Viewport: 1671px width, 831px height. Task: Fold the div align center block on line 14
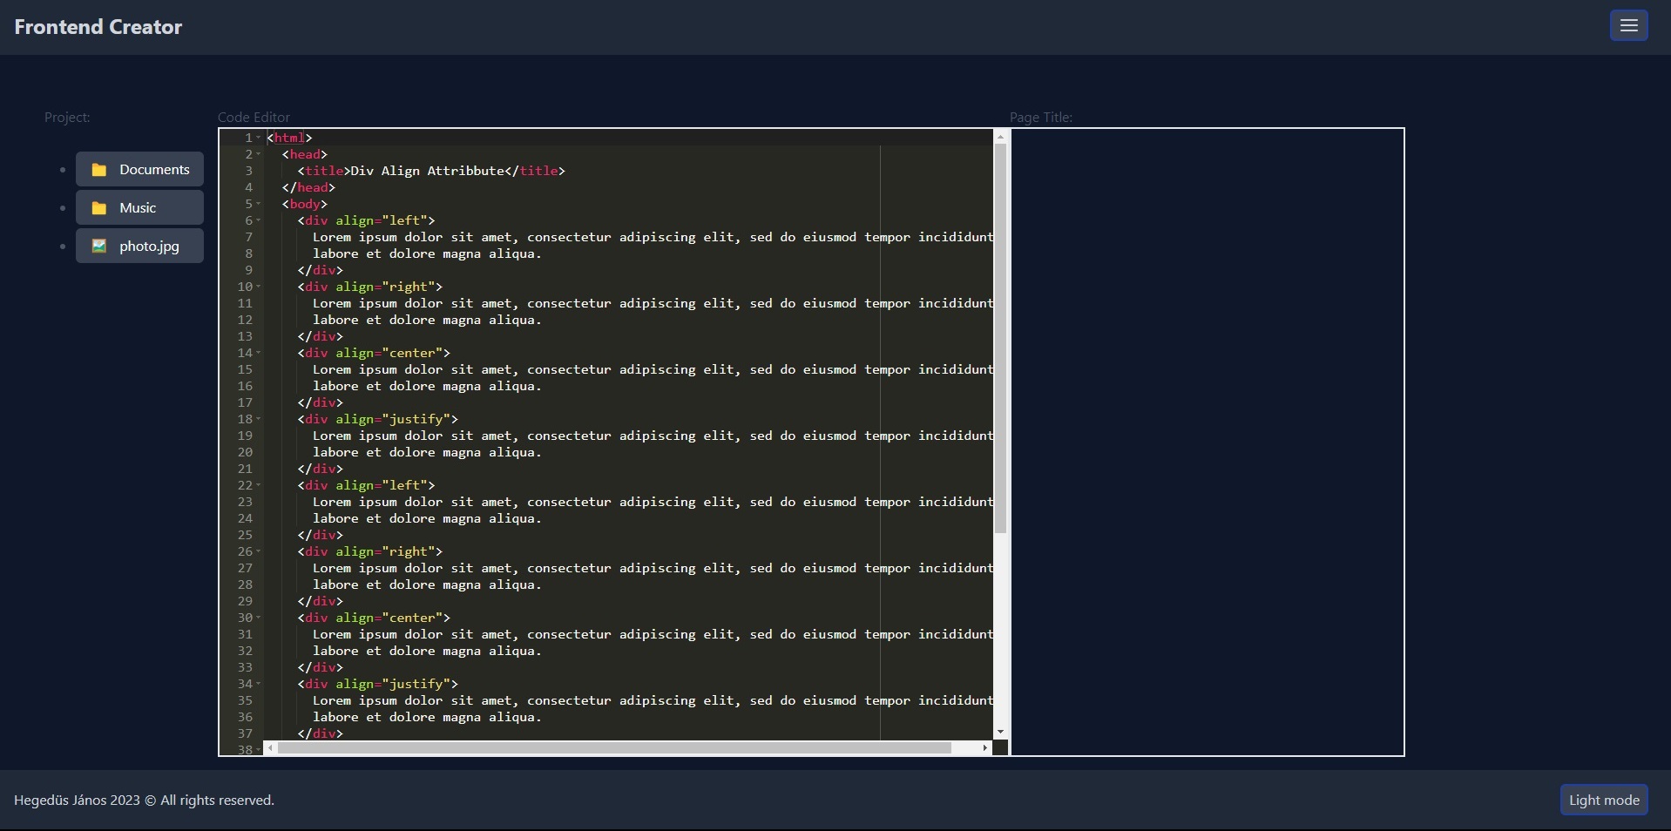point(259,353)
